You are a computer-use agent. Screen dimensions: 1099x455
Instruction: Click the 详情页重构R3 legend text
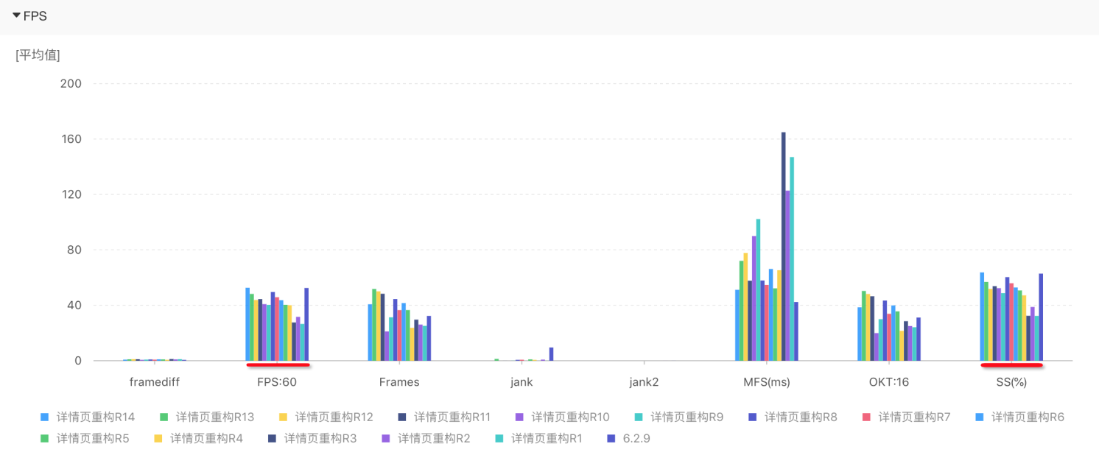click(x=320, y=439)
